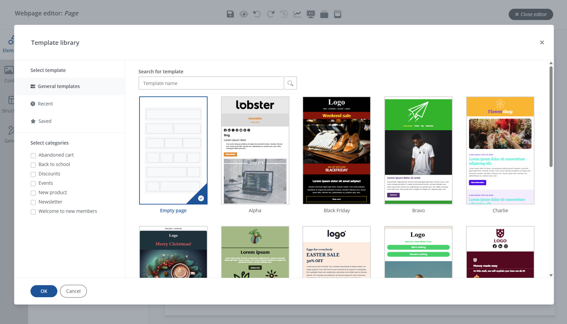Tick the Newsletter category checkbox
This screenshot has width=567, height=324.
click(33, 202)
